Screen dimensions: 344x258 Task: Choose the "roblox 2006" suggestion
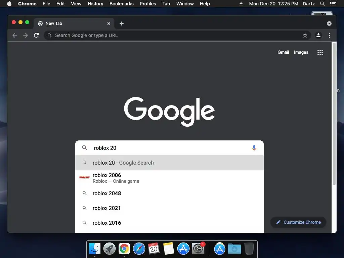click(169, 178)
